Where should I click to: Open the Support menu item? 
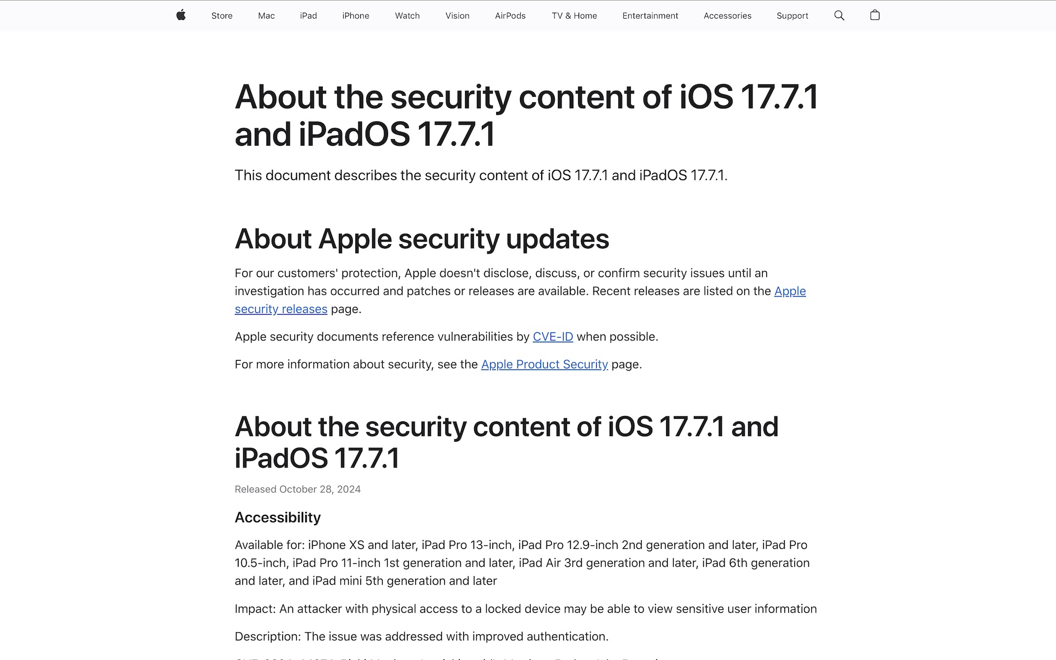coord(792,16)
